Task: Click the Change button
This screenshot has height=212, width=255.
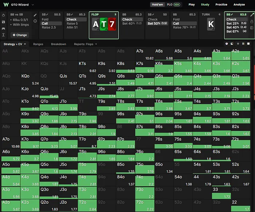Action: tap(20, 35)
